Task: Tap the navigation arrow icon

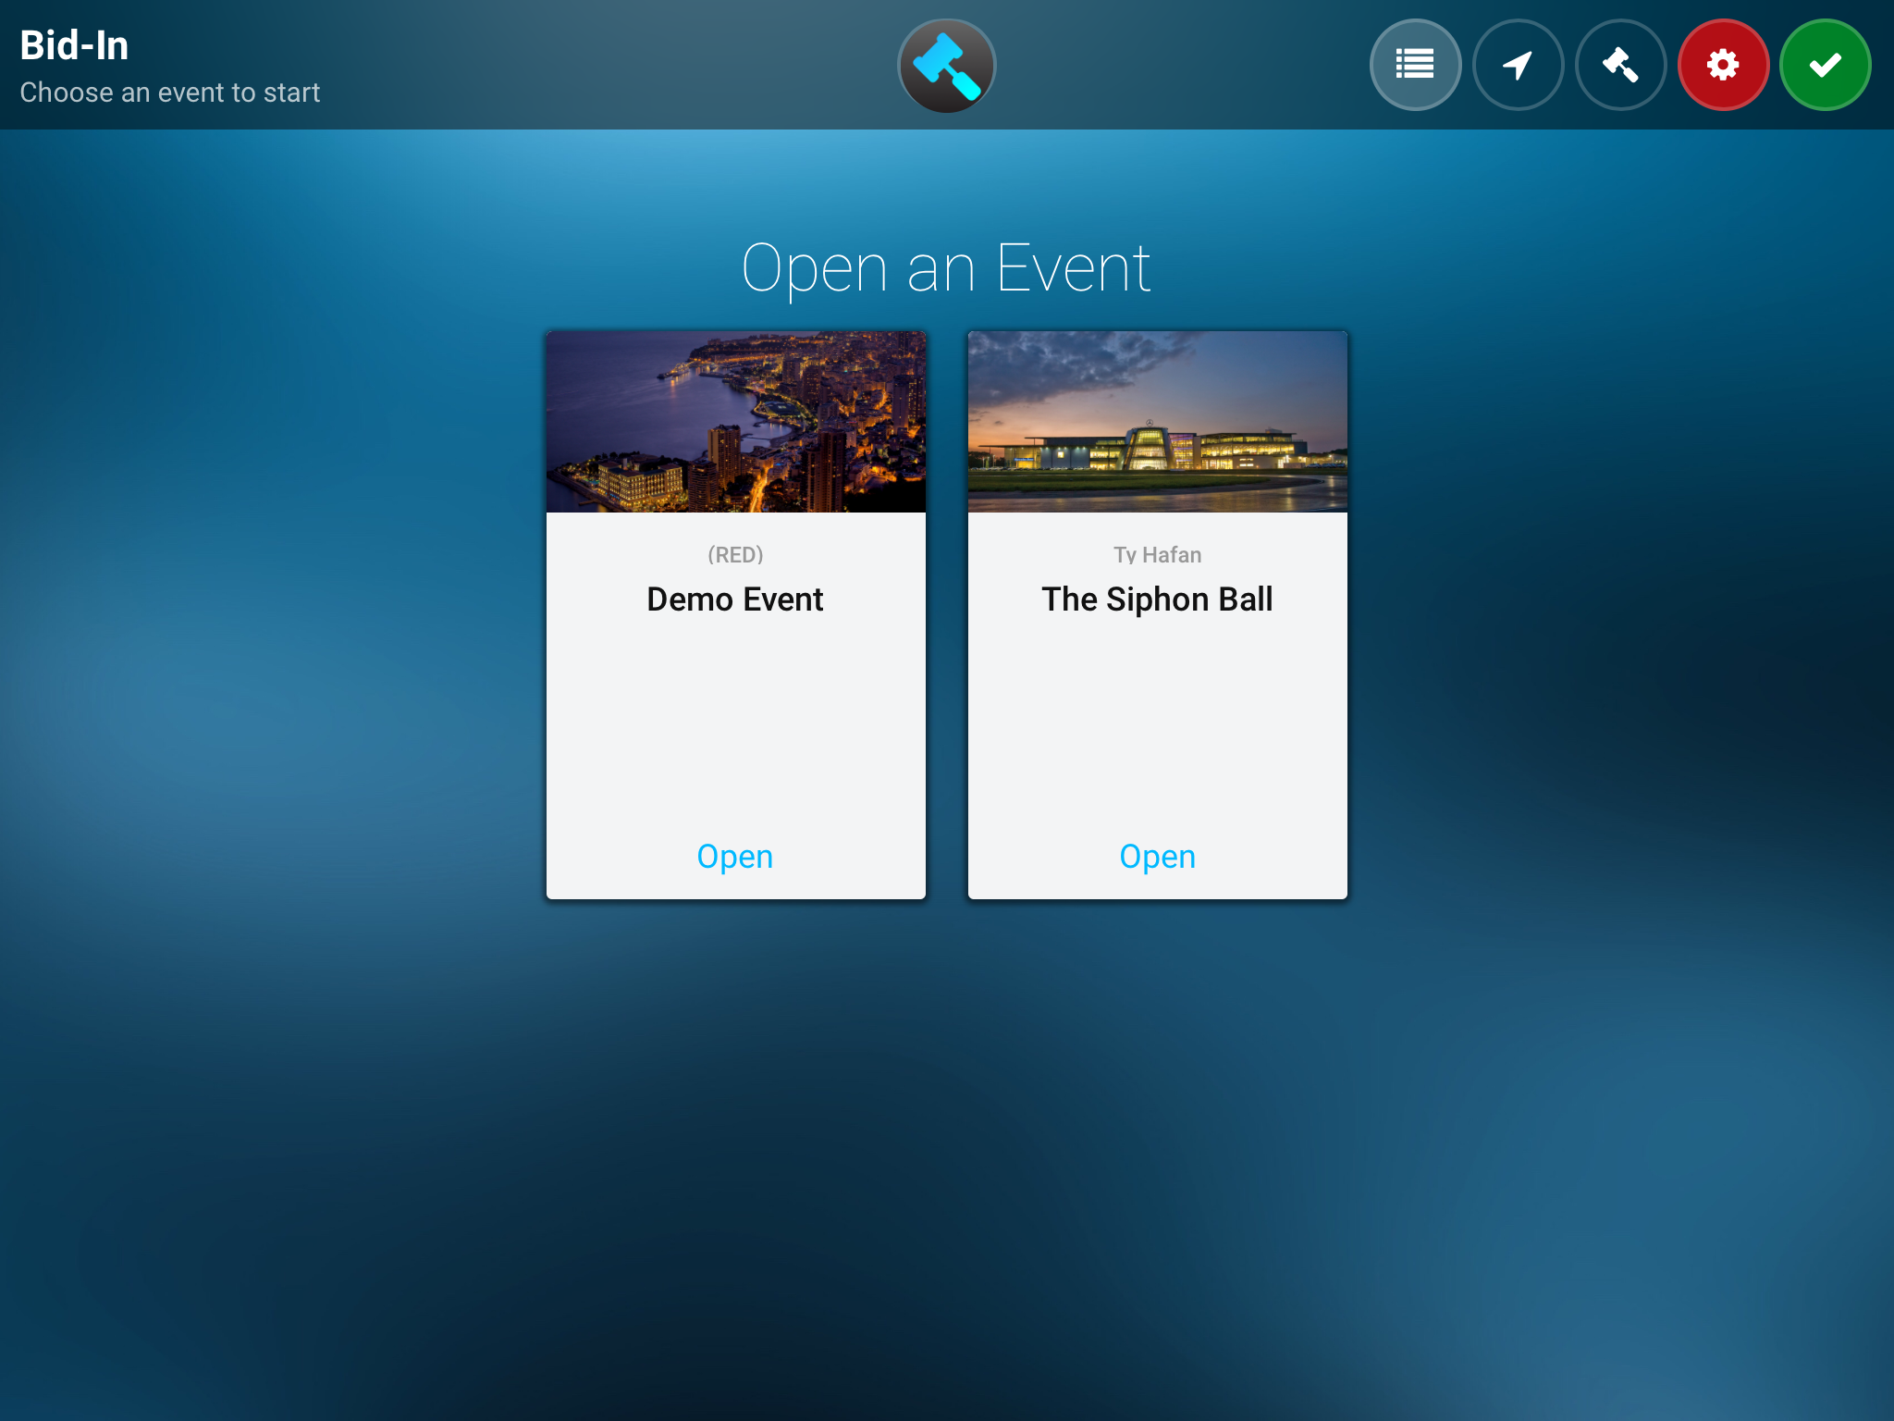Action: pyautogui.click(x=1518, y=65)
